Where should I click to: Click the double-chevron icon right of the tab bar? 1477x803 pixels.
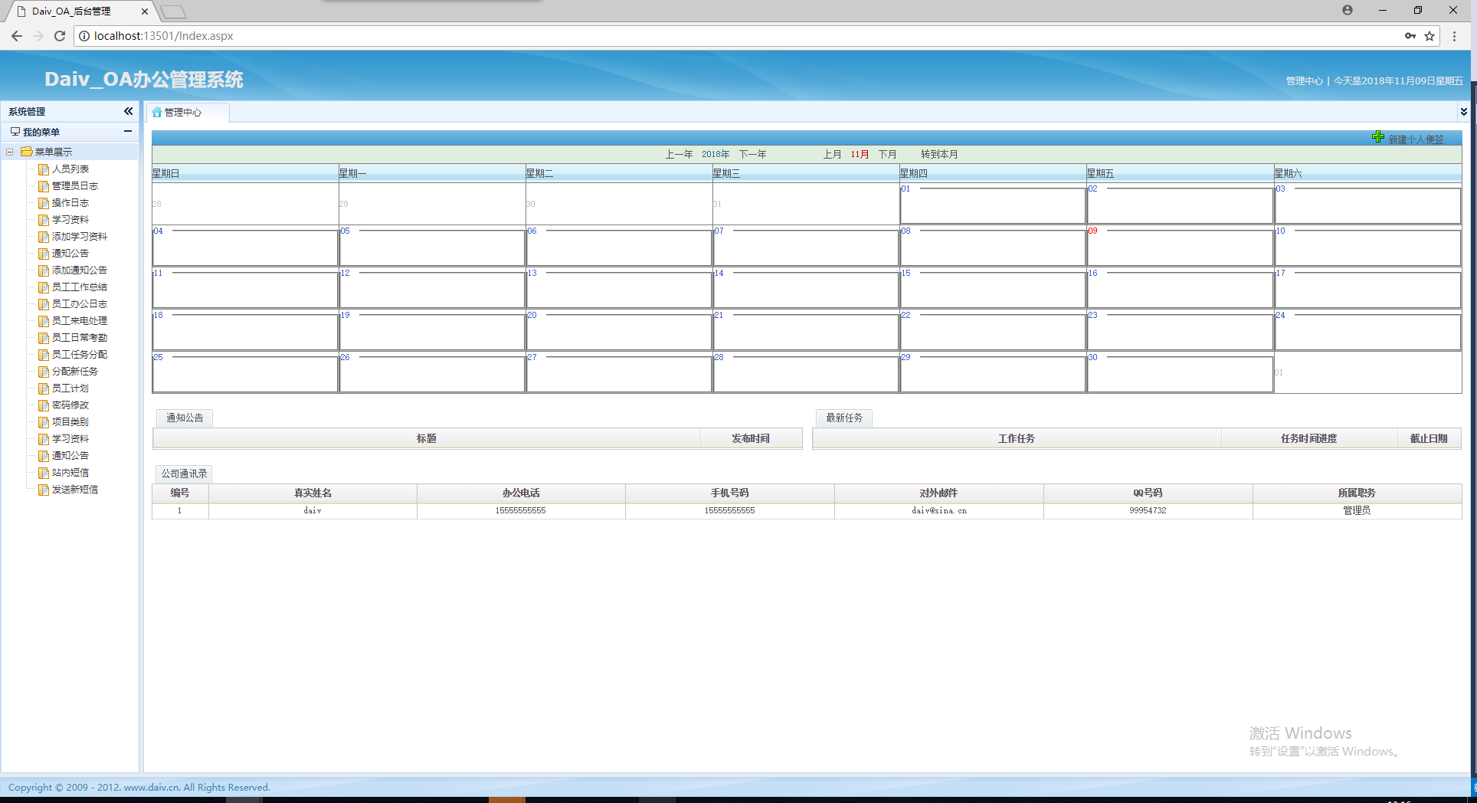point(1463,112)
